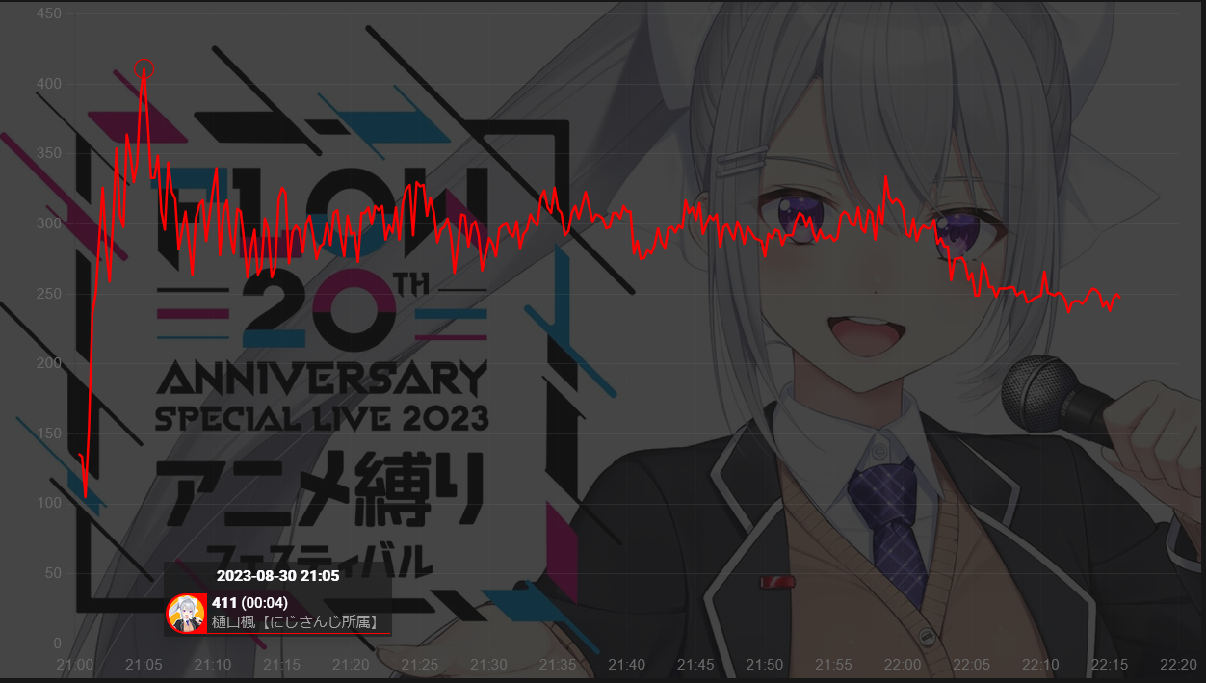Click the 350 y-axis label
The image size is (1206, 683).
coord(50,153)
